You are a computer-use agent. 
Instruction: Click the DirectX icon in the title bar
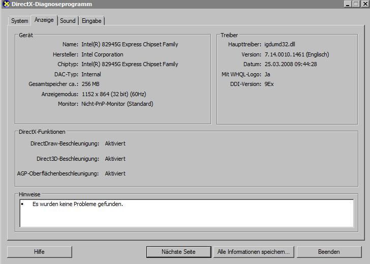(x=6, y=4)
